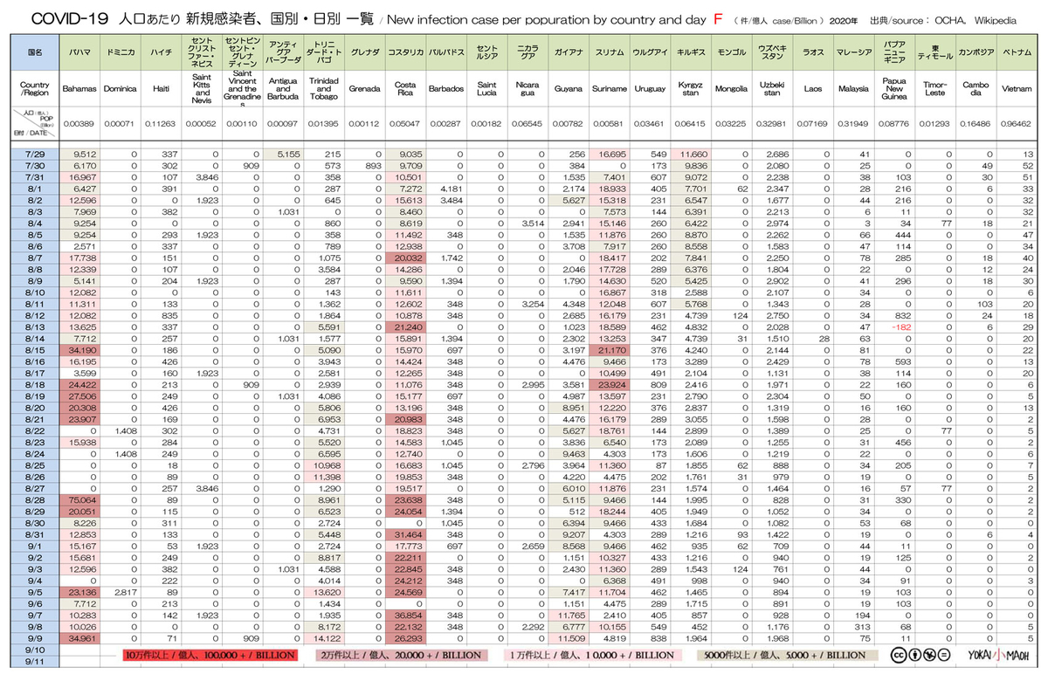This screenshot has height=674, width=1048.
Task: Select the 'Costa Rica' column header
Action: (x=405, y=88)
